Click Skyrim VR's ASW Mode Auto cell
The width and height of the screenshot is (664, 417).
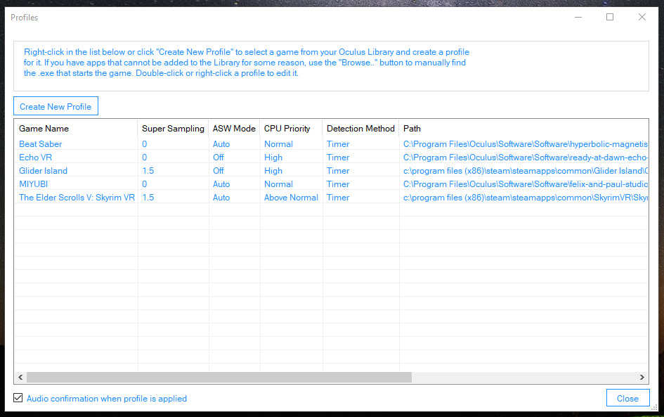tap(221, 198)
